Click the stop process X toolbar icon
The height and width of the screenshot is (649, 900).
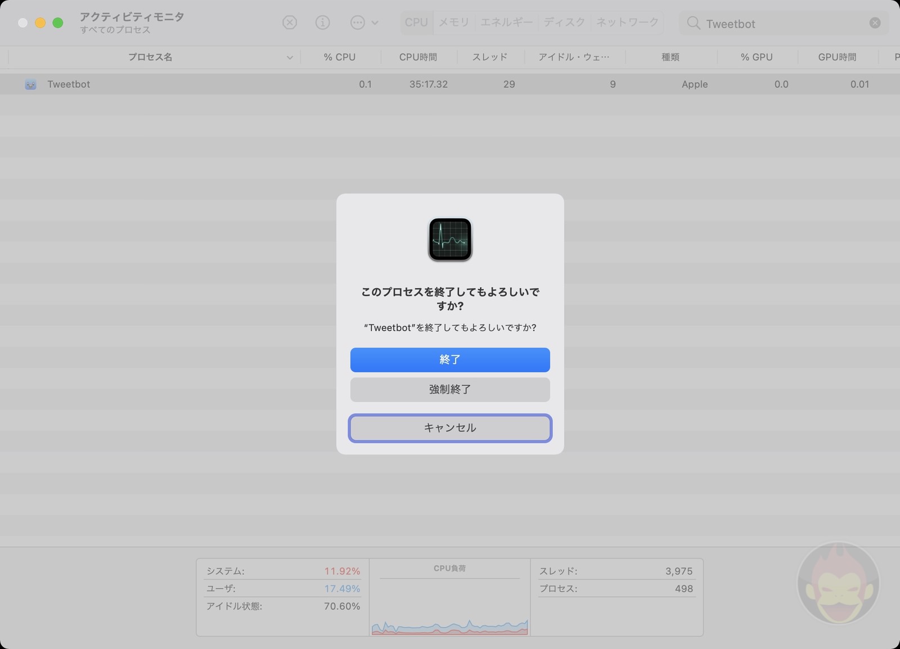pos(290,22)
